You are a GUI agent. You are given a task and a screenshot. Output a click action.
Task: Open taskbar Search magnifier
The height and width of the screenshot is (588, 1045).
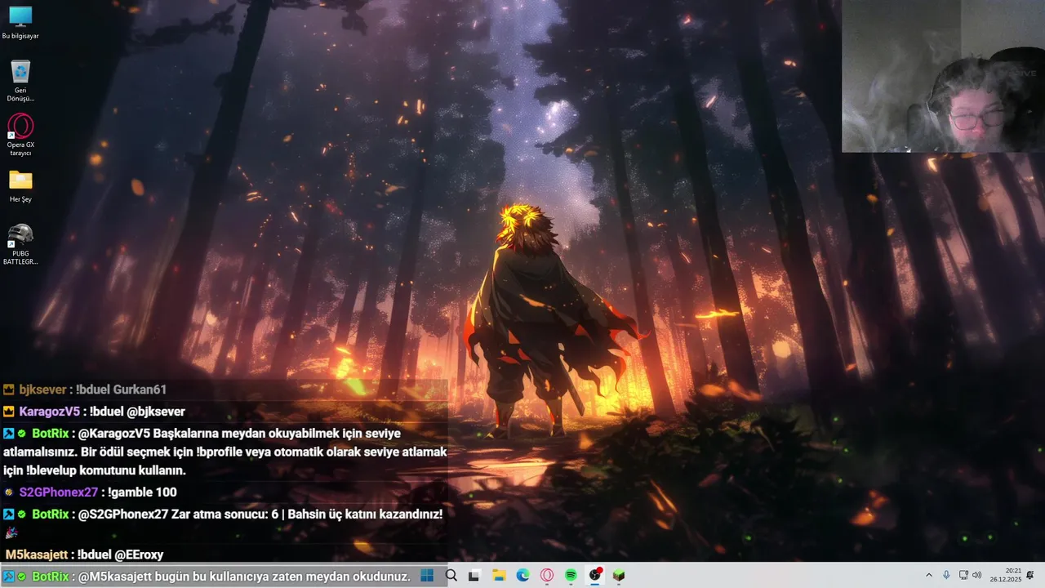451,576
